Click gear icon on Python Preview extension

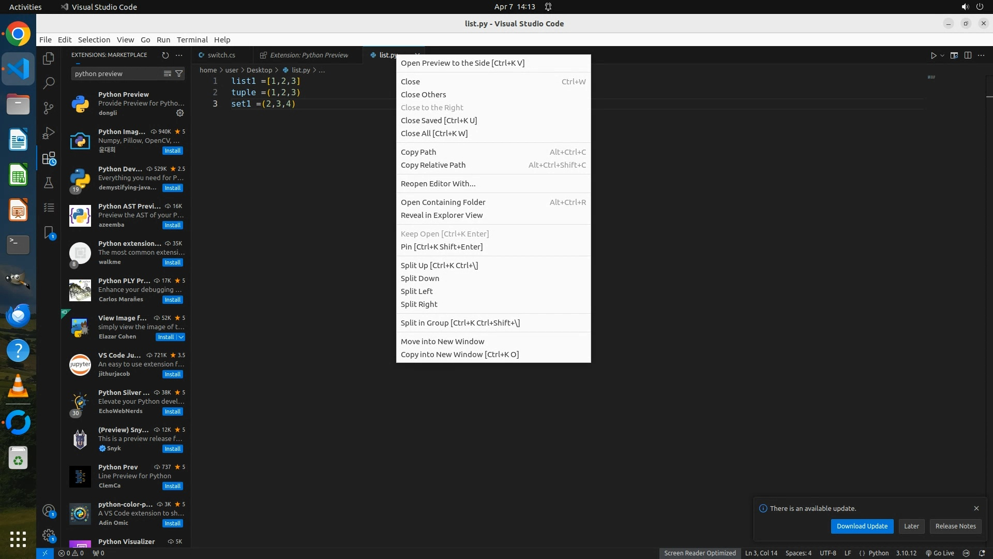point(180,113)
